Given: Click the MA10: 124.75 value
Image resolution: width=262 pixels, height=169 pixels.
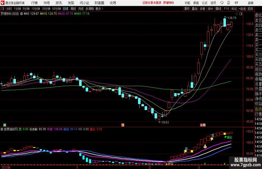Looking at the screenshot, I should (49, 14).
